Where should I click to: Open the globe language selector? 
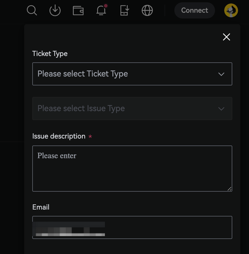coord(147,11)
